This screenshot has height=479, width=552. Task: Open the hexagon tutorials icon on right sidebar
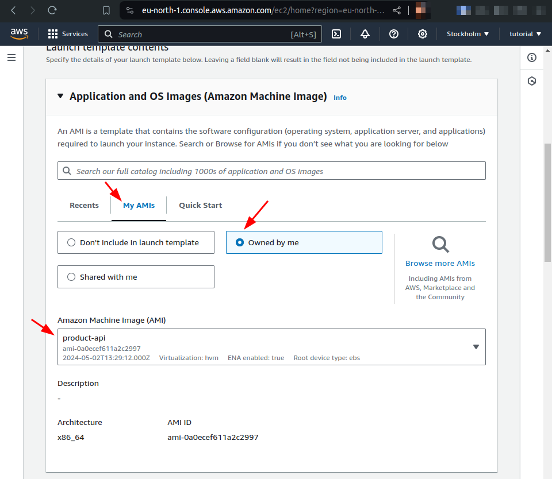[531, 81]
